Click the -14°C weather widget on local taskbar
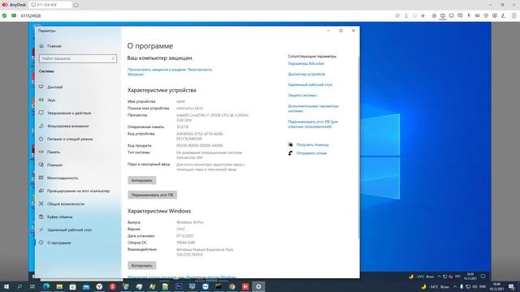 pos(436,286)
